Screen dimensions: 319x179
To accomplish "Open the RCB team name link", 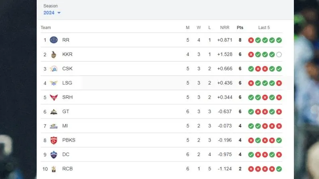I will point(67,169).
